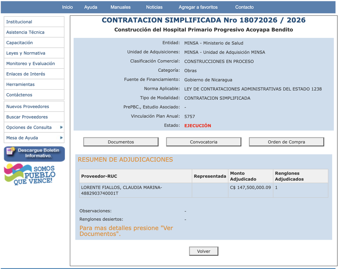Viewport: 338px width, 269px height.
Task: Click the Somos Pueblo Que Vence logo
Action: pos(30,174)
